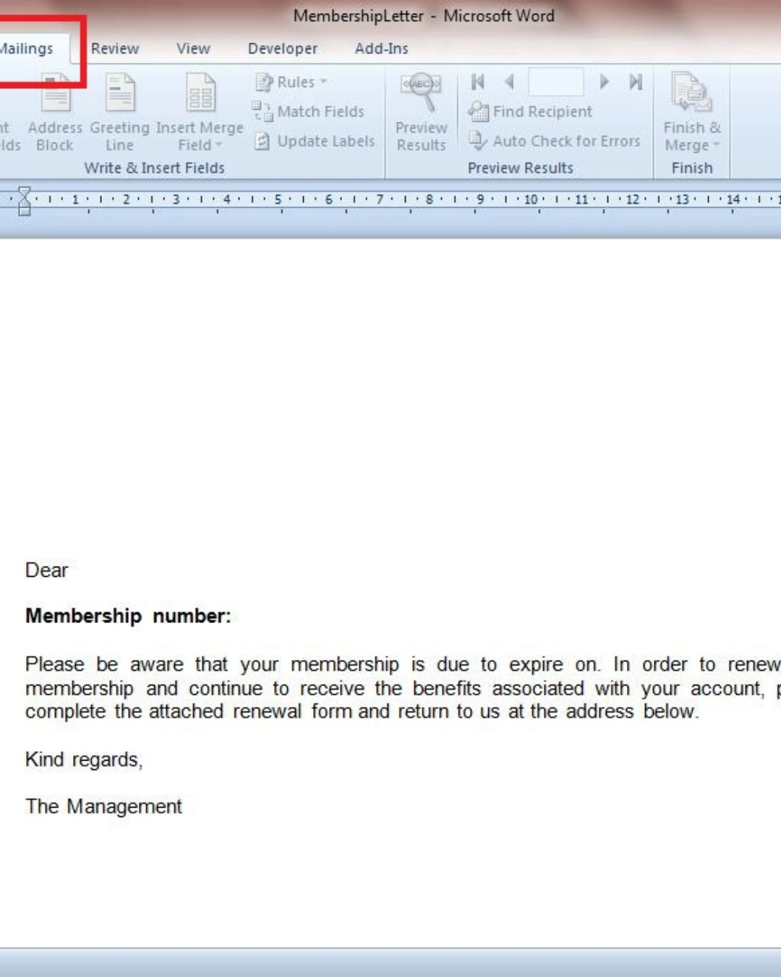Switch to the Review tab
The image size is (781, 977).
pos(115,48)
